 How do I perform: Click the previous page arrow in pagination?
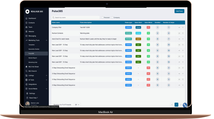[172, 104]
